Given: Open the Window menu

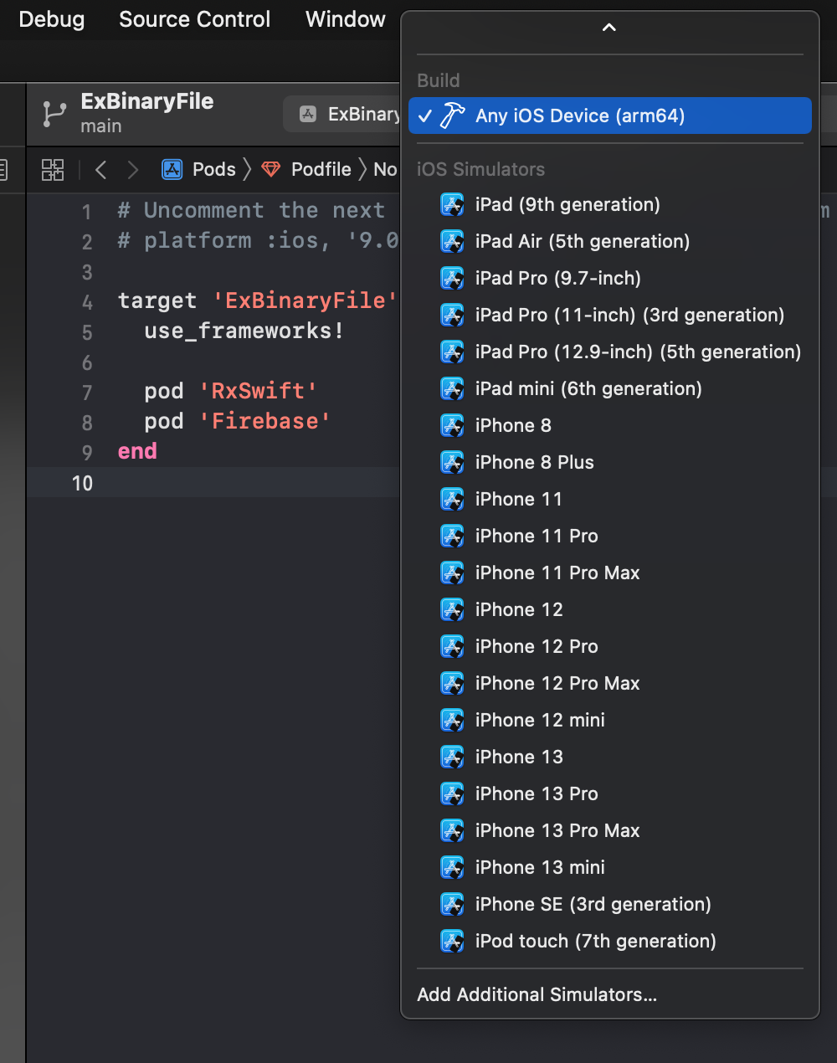Looking at the screenshot, I should pyautogui.click(x=346, y=19).
